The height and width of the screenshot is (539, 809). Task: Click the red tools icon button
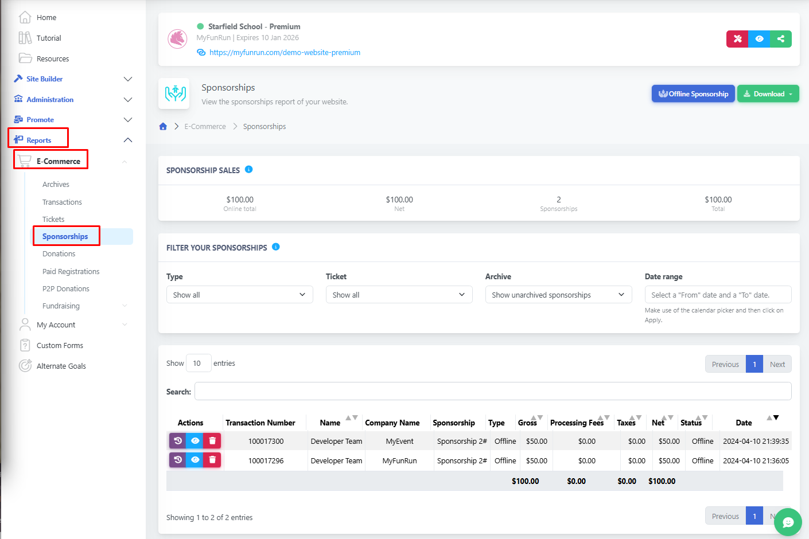pos(737,39)
